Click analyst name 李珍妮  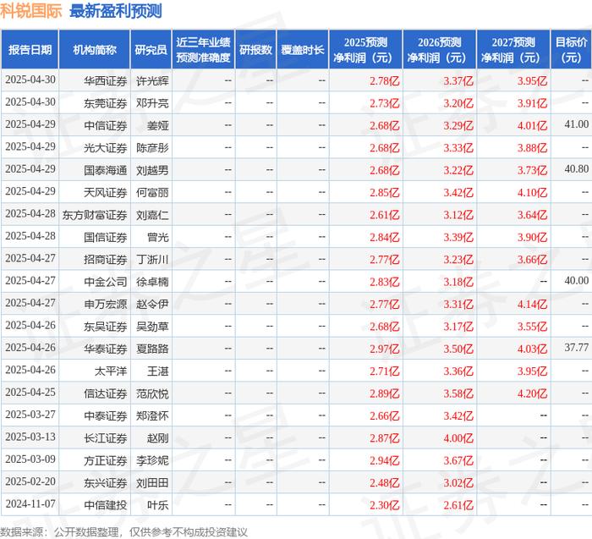[152, 460]
